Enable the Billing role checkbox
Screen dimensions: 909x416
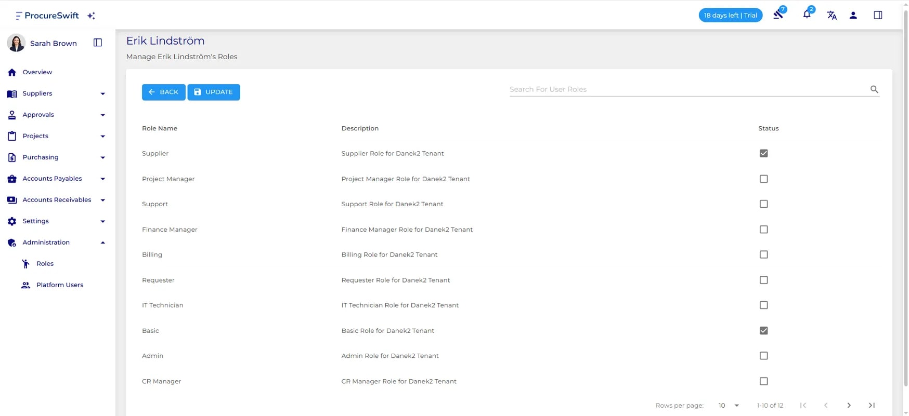point(763,254)
